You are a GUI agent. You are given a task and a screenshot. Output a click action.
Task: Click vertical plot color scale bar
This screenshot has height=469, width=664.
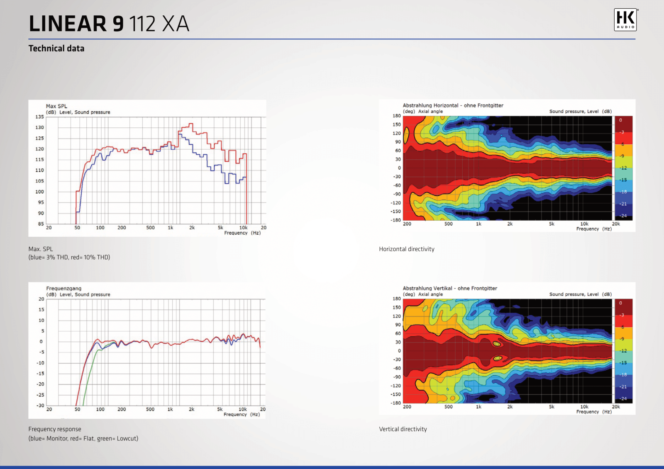click(x=623, y=351)
